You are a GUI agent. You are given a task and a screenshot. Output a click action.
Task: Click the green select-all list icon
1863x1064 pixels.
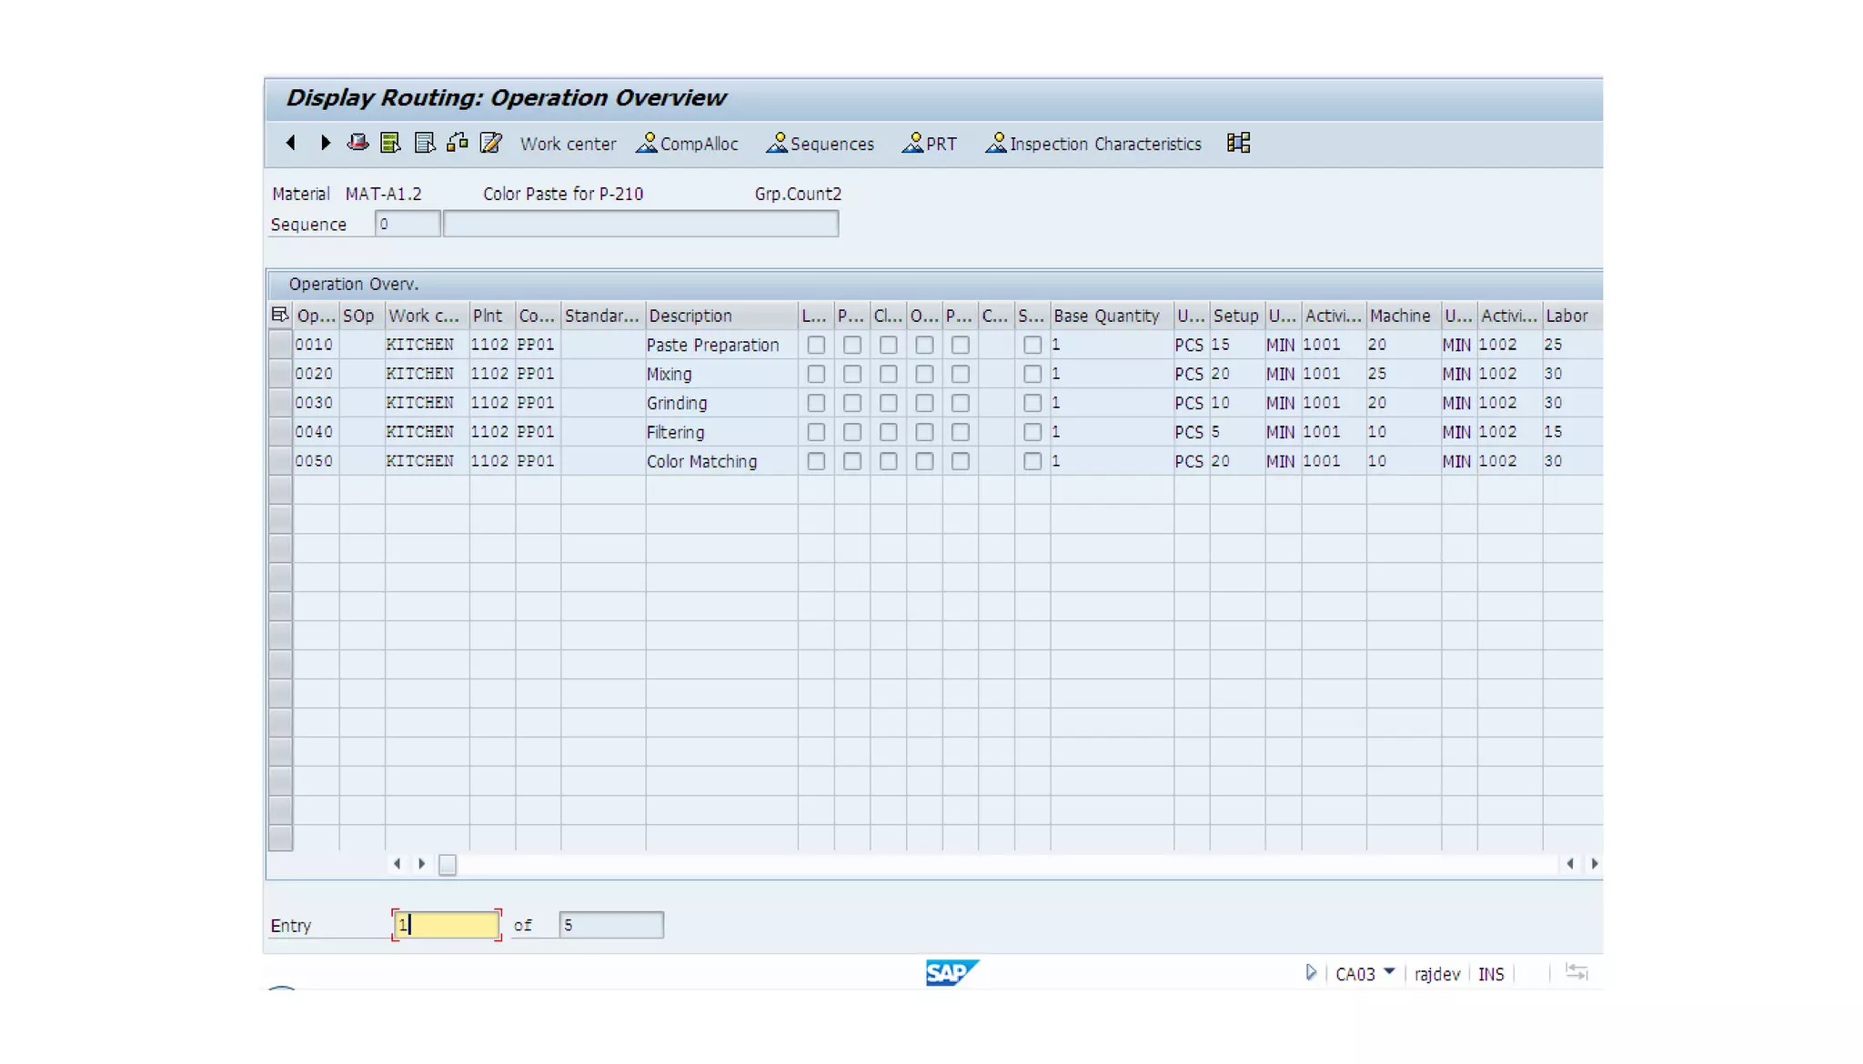tap(390, 143)
